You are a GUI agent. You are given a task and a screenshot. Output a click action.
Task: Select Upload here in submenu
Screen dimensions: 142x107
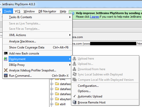(x=105, y=59)
